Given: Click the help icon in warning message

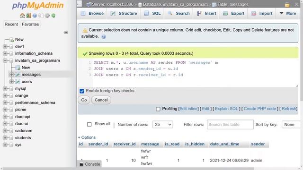Looking at the screenshot, I should 104,37.
